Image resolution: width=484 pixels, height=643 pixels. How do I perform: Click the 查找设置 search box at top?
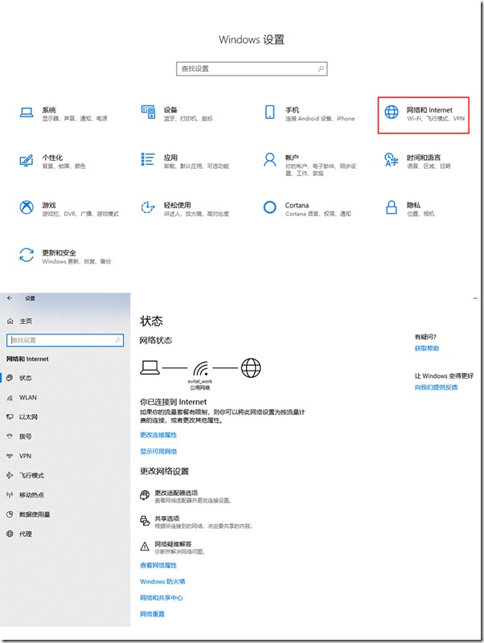coord(251,69)
